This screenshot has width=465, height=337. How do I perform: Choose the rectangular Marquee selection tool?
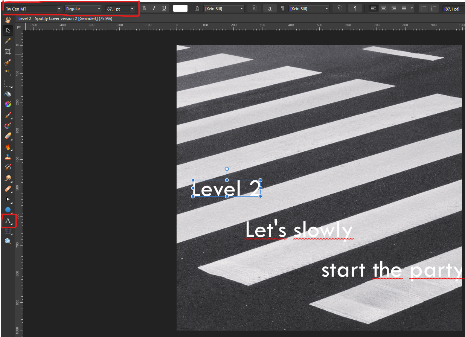[x=8, y=83]
